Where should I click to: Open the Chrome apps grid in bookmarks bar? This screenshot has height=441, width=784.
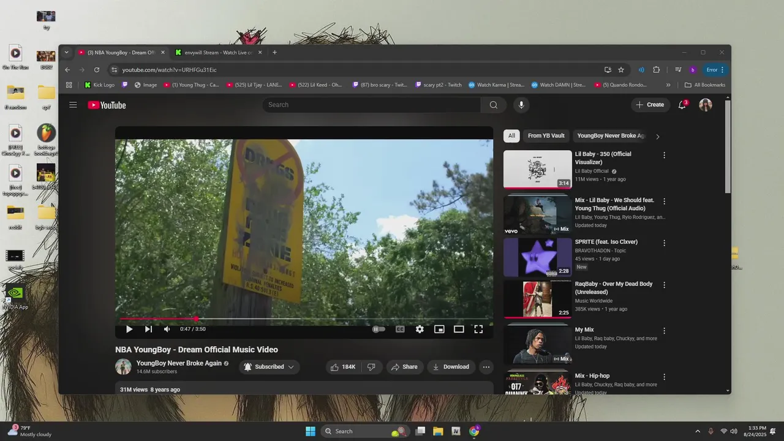click(x=69, y=85)
